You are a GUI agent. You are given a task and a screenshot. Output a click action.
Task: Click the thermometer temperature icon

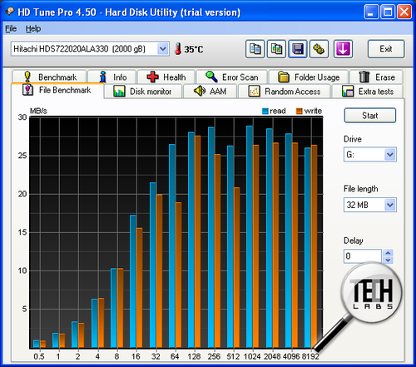(x=178, y=49)
